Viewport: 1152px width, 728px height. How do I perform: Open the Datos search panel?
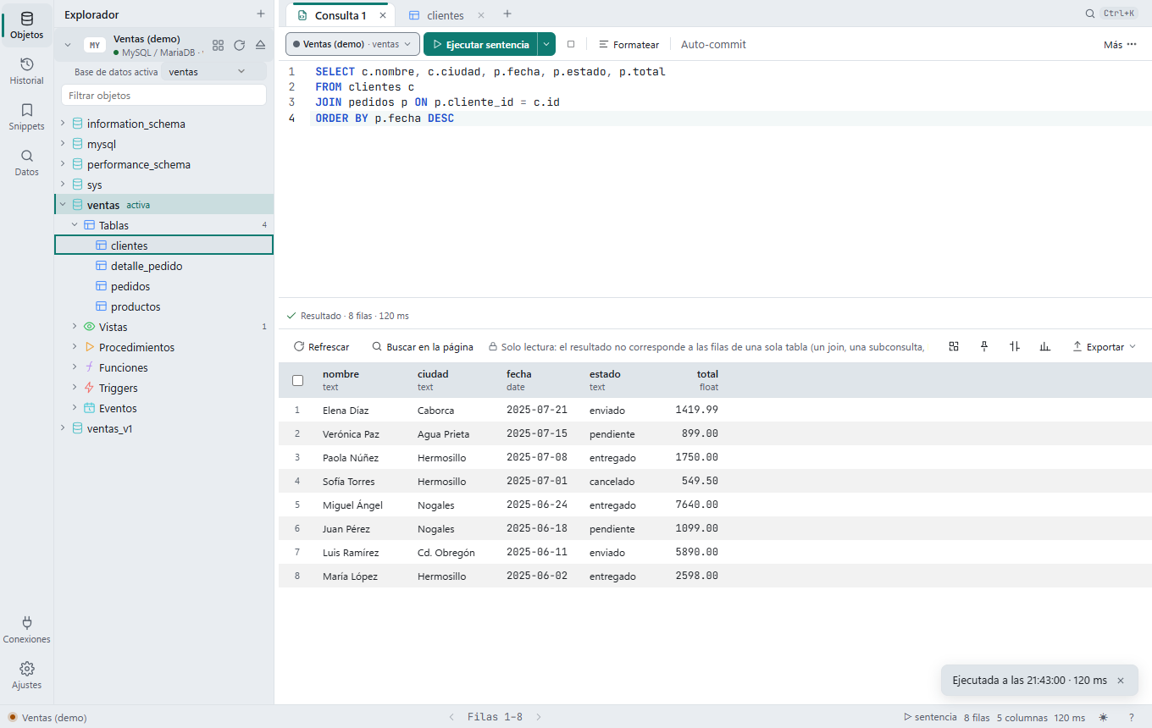pyautogui.click(x=26, y=163)
